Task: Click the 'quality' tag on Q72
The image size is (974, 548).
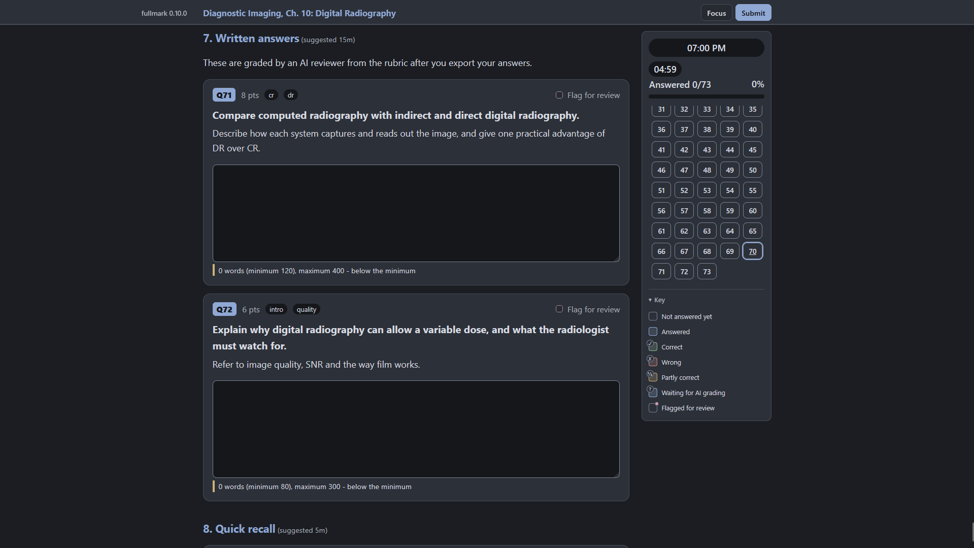Action: [307, 309]
